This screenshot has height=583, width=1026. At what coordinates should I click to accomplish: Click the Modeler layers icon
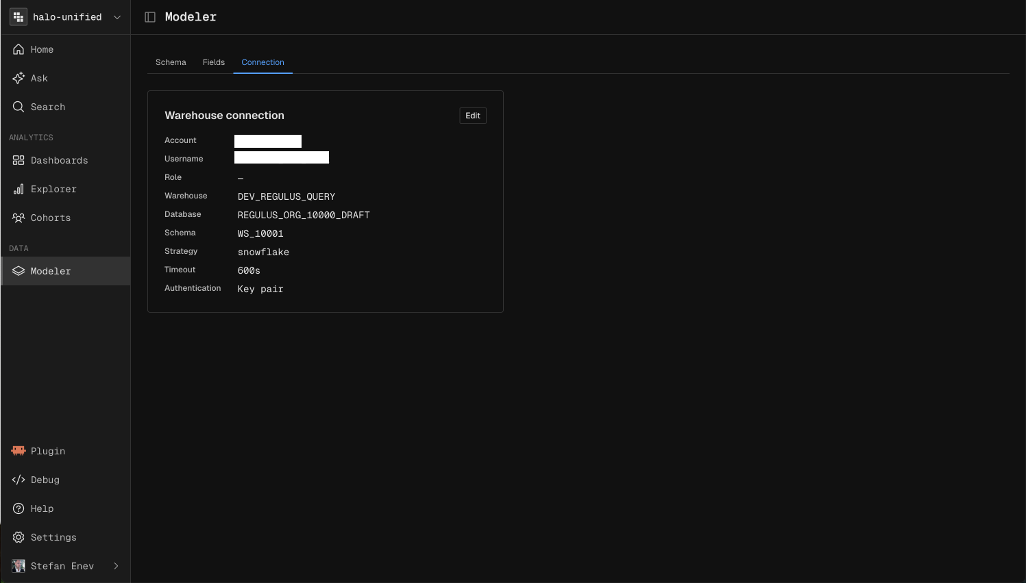pyautogui.click(x=19, y=271)
